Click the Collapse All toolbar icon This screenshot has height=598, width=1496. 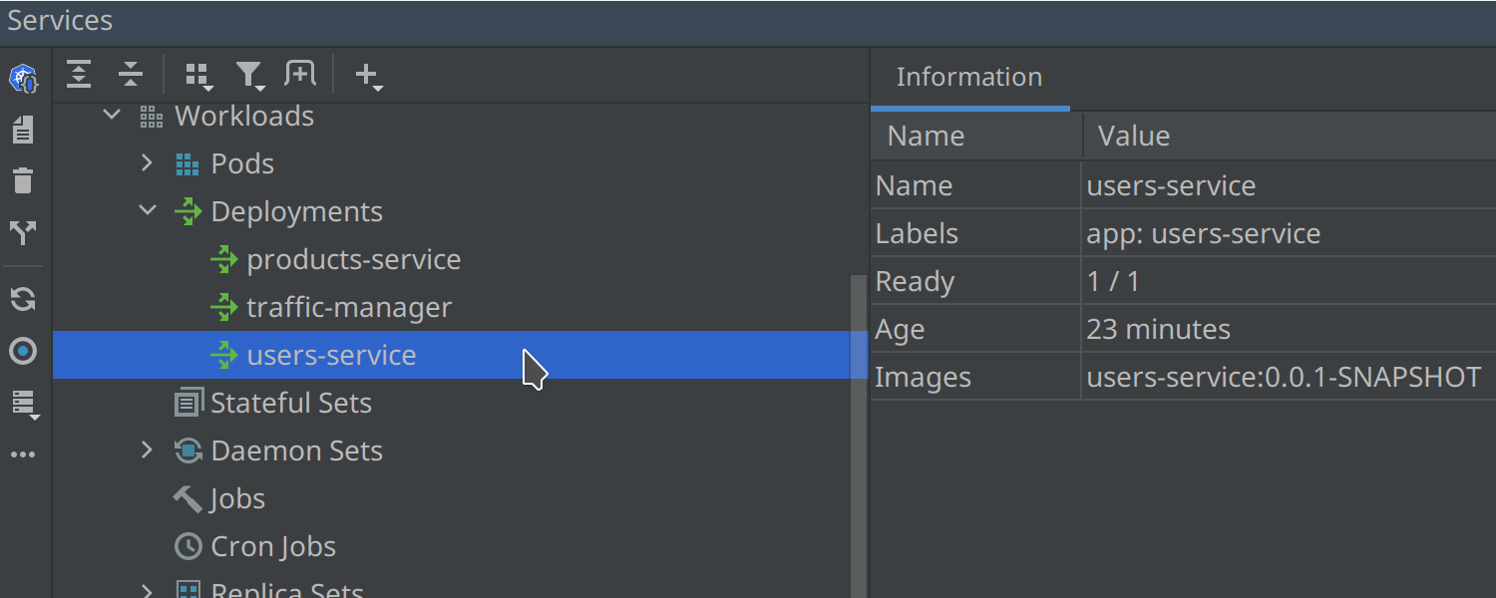click(131, 74)
